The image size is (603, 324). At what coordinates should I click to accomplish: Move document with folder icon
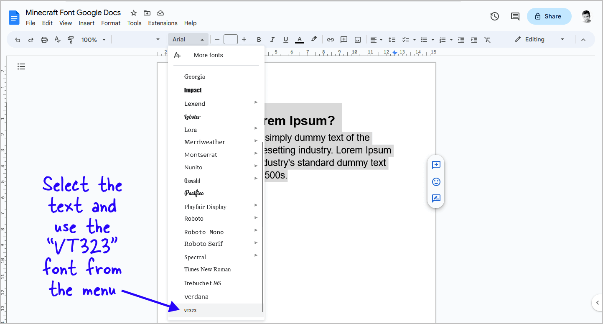(147, 13)
